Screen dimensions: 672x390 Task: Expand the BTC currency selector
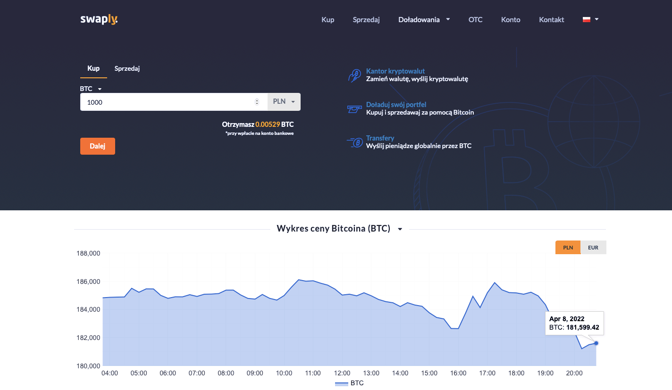click(x=91, y=88)
